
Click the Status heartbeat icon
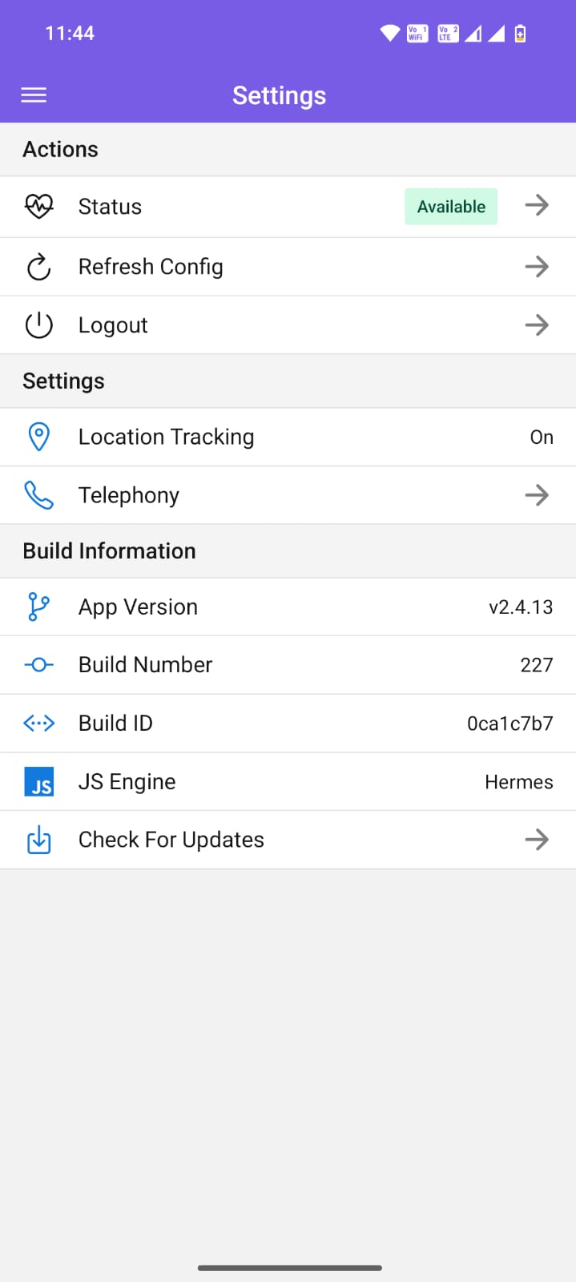[x=38, y=206]
